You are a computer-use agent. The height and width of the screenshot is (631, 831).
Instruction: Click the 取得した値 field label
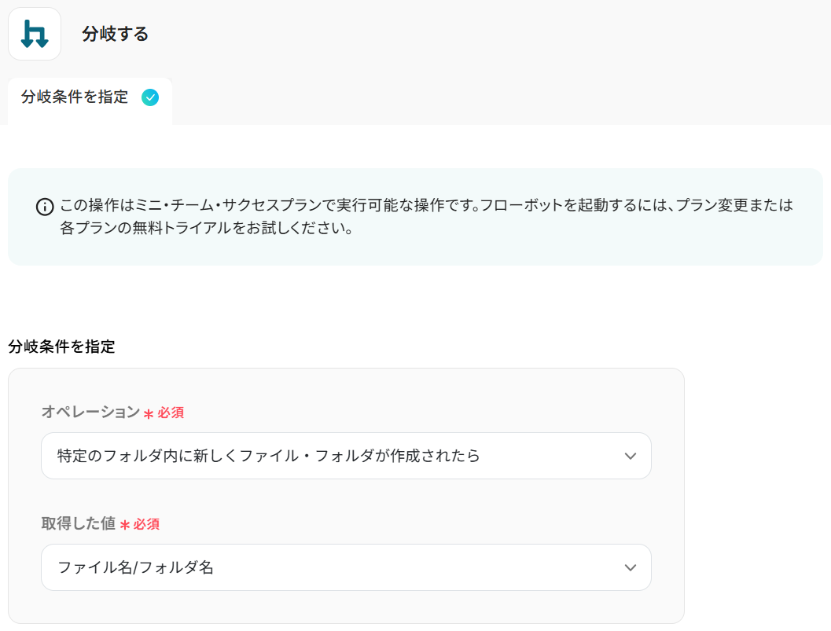pyautogui.click(x=78, y=523)
